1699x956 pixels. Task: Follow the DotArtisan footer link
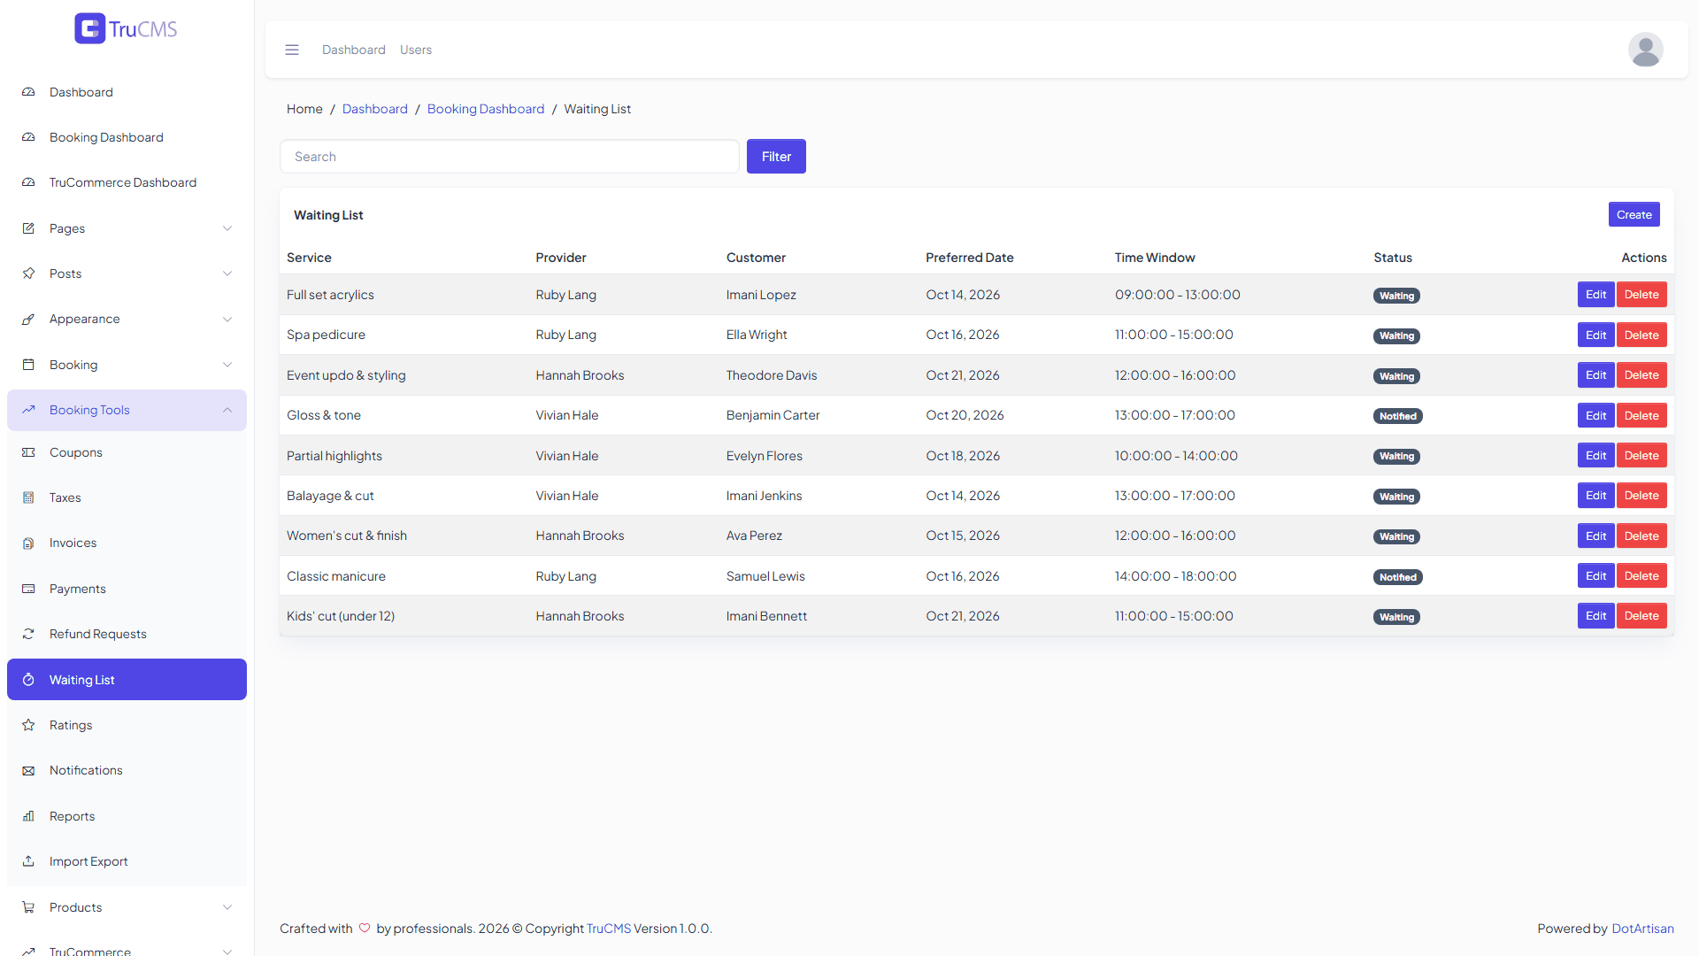(x=1642, y=929)
